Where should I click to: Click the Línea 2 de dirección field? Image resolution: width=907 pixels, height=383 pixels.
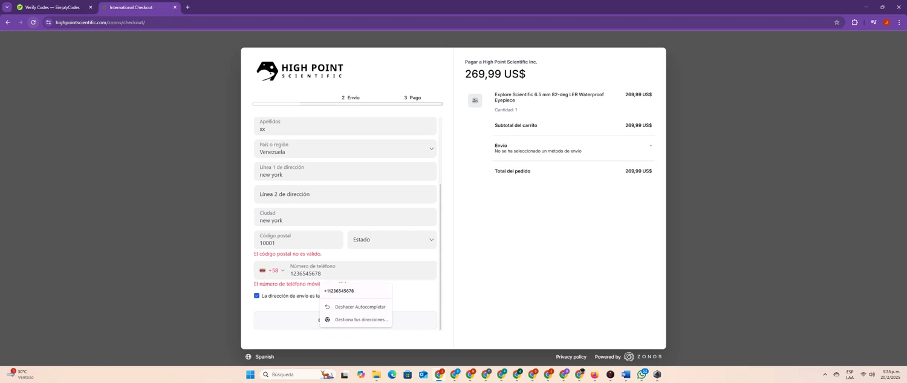345,194
